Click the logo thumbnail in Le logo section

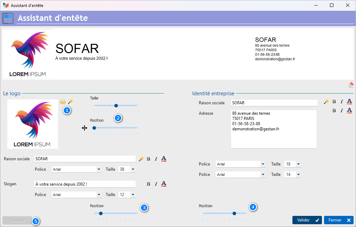click(33, 124)
